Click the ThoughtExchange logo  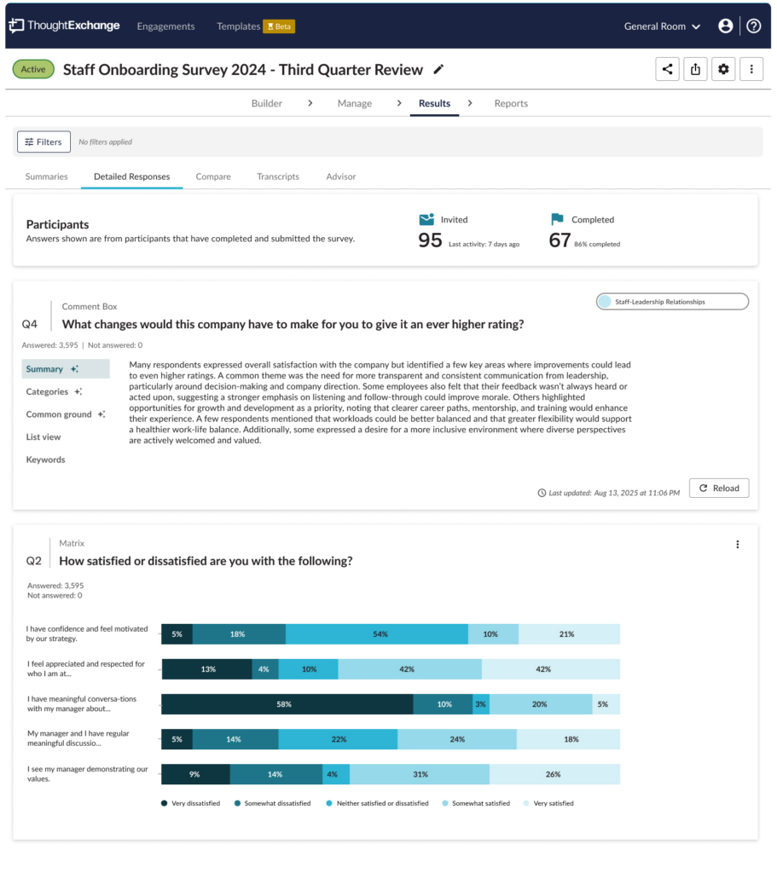pyautogui.click(x=65, y=26)
